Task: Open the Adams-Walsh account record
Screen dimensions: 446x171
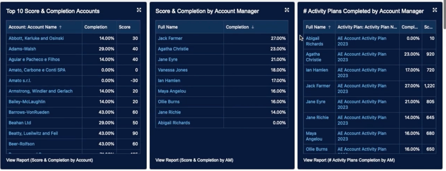Action: pos(22,49)
